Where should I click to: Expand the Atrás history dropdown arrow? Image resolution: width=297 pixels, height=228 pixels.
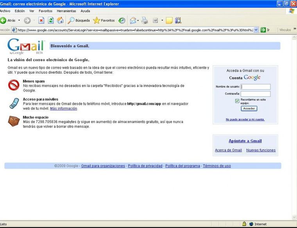click(19, 20)
